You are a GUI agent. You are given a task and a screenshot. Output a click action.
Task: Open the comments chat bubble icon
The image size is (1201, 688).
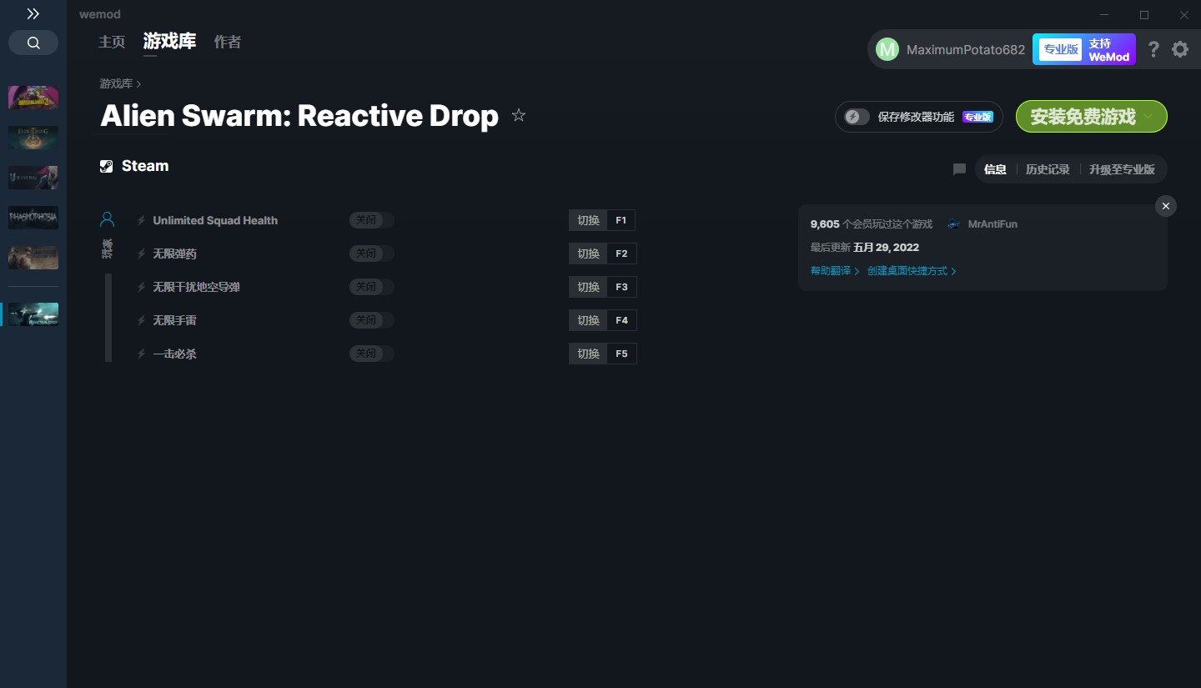coord(959,169)
